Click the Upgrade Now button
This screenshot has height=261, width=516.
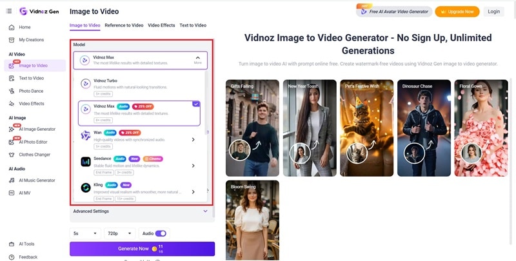(x=457, y=12)
